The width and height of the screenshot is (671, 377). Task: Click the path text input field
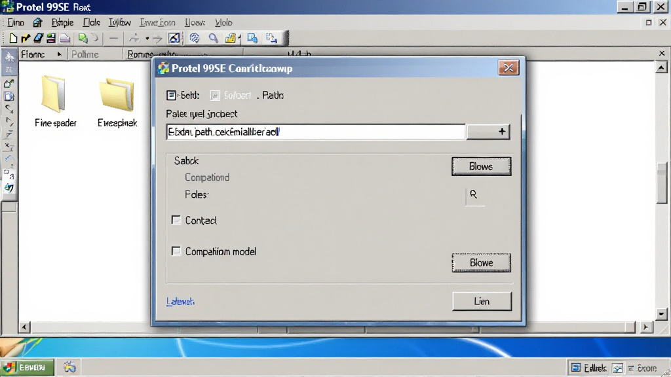pyautogui.click(x=315, y=132)
